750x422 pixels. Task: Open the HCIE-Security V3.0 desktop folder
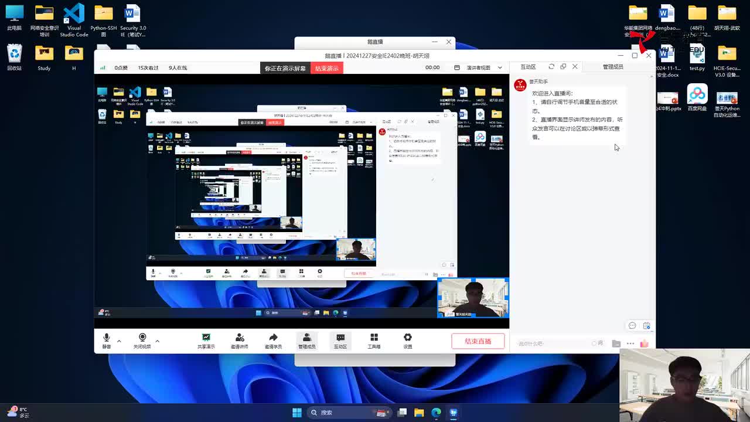pyautogui.click(x=727, y=62)
